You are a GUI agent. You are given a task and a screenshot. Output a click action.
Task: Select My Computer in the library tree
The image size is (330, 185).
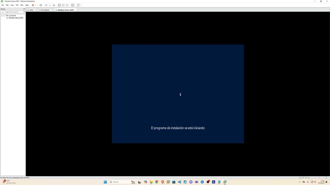(11, 16)
